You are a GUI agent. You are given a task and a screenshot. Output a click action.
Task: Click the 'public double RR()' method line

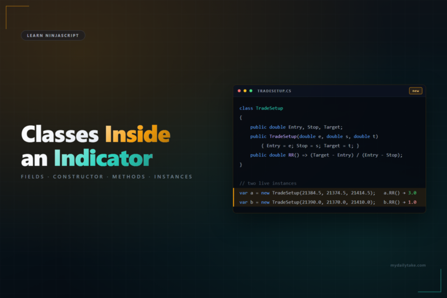point(327,155)
